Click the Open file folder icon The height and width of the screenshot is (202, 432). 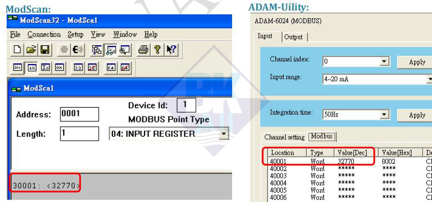click(x=31, y=50)
